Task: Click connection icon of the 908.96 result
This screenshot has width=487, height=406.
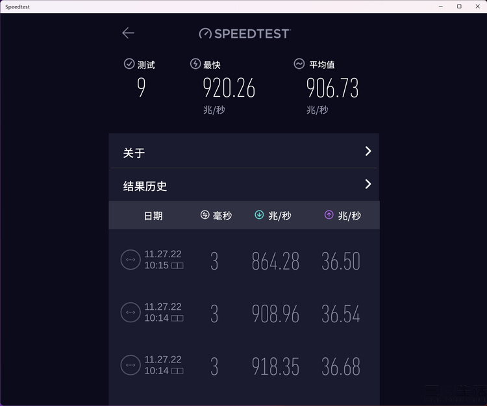Action: (131, 312)
